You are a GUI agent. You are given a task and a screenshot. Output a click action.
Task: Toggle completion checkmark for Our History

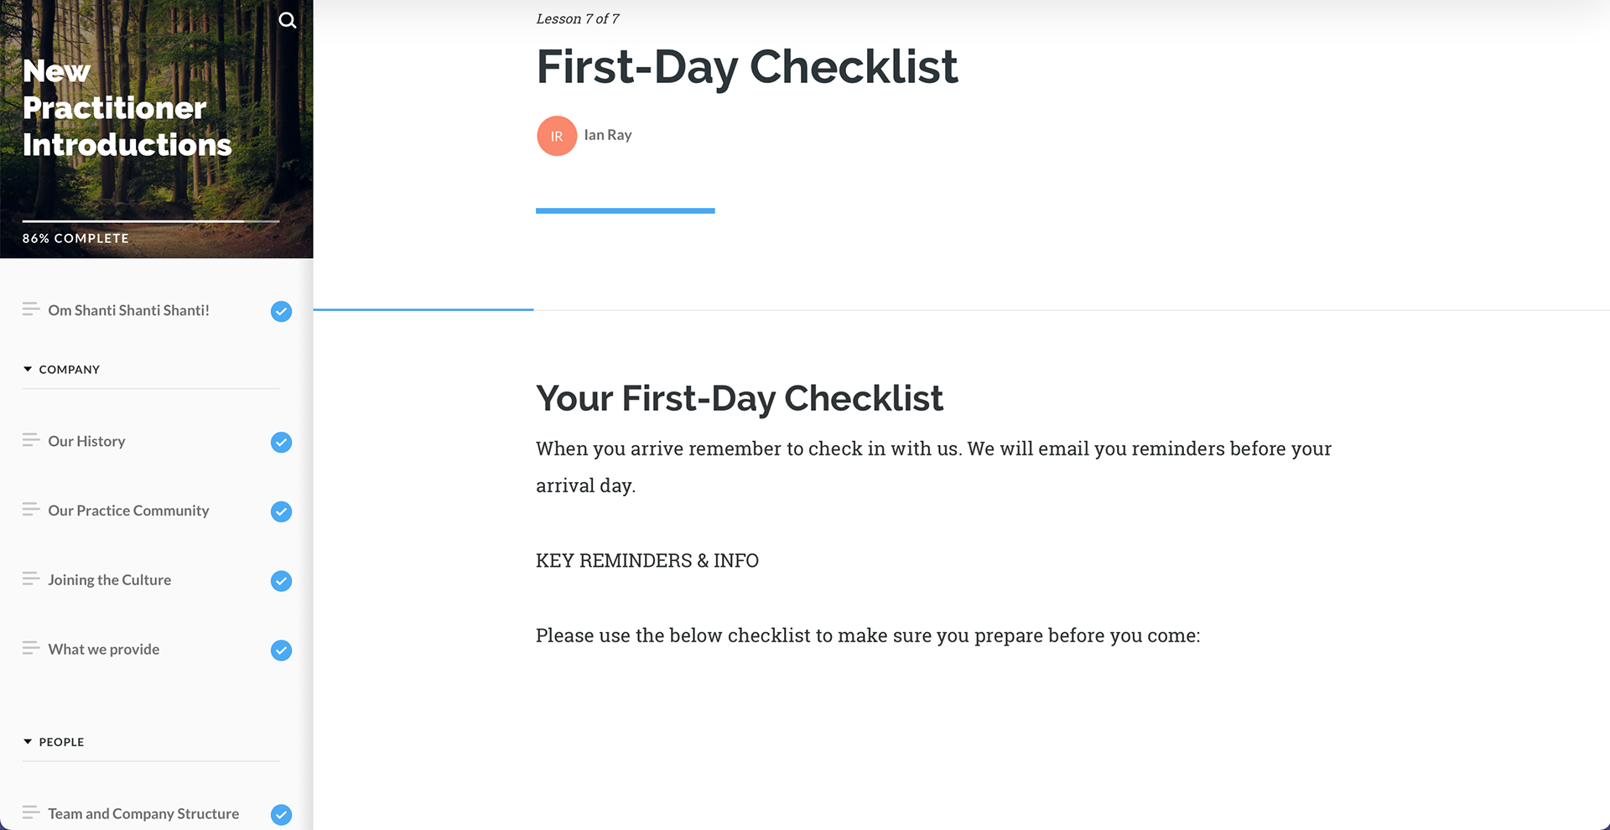(x=282, y=442)
